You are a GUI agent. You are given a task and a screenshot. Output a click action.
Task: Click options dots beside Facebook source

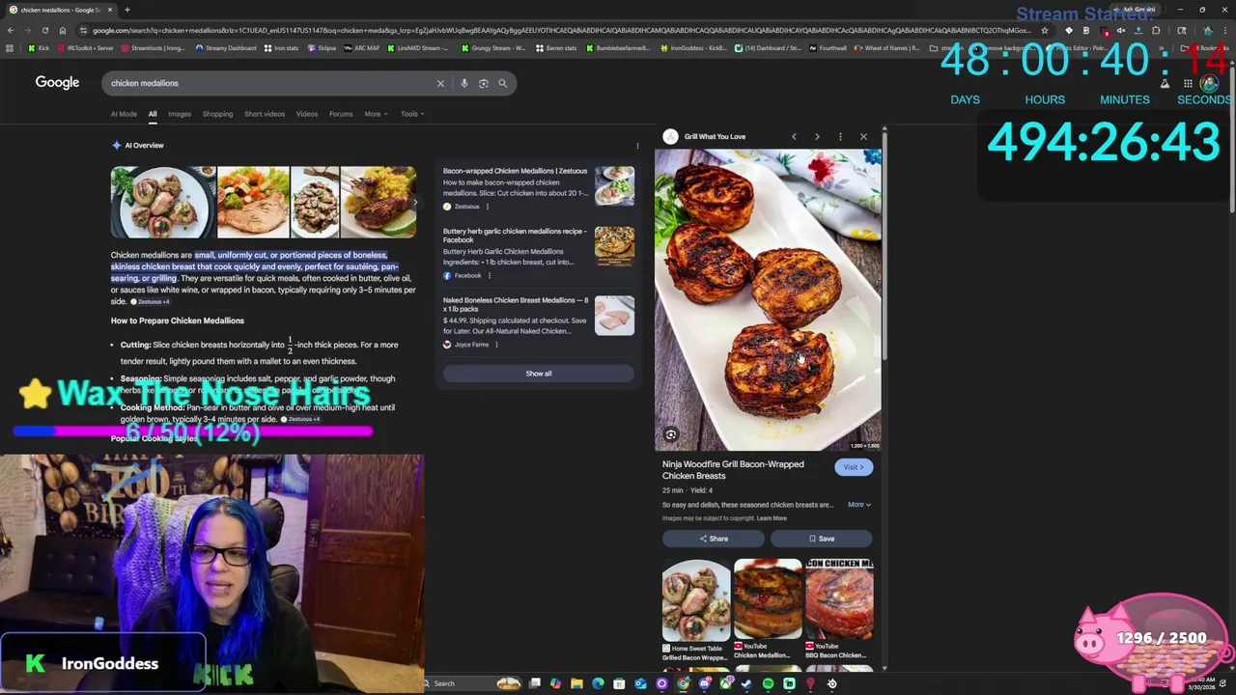(489, 276)
